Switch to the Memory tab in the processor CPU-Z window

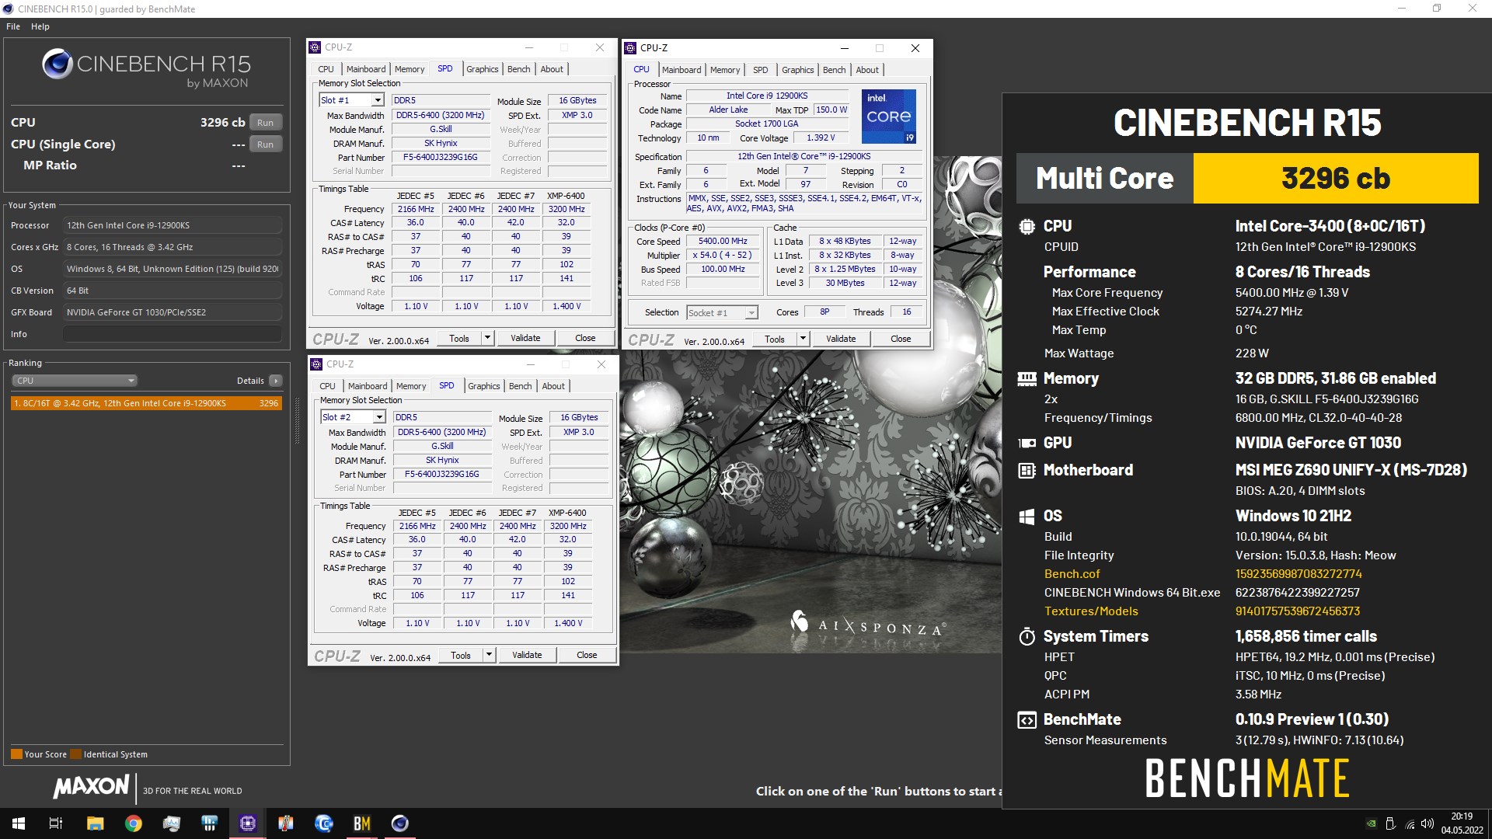pyautogui.click(x=725, y=70)
